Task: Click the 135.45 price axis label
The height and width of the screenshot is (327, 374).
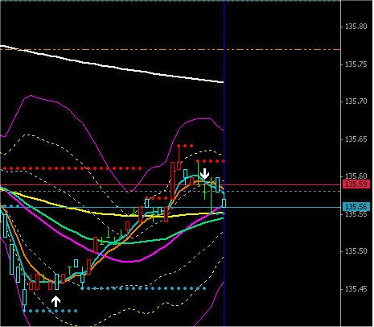Action: 356,289
